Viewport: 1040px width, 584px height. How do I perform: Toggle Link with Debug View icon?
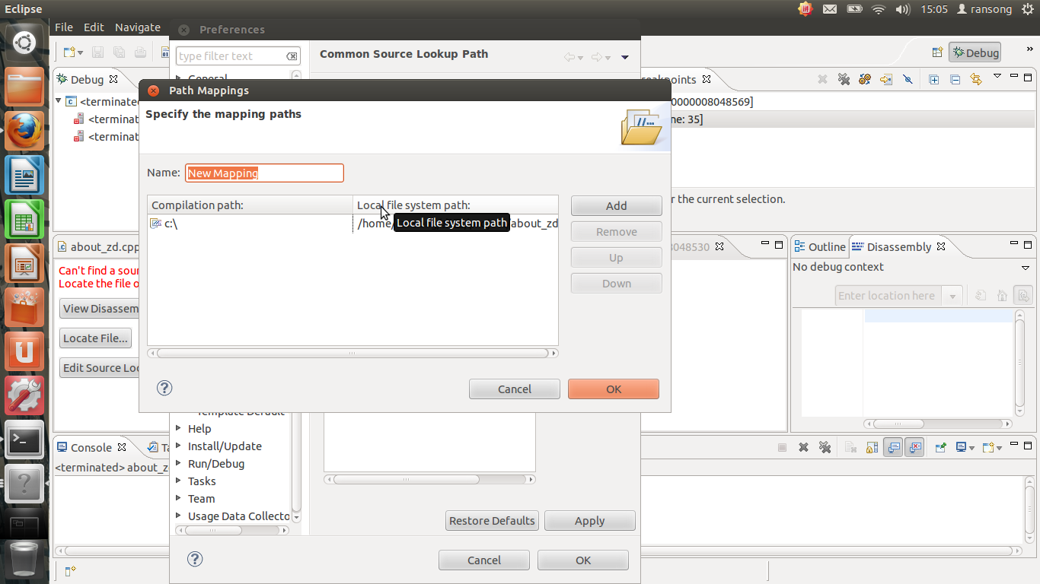[976, 79]
